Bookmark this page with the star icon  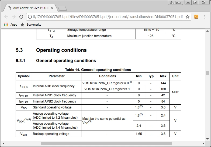(x=188, y=17)
